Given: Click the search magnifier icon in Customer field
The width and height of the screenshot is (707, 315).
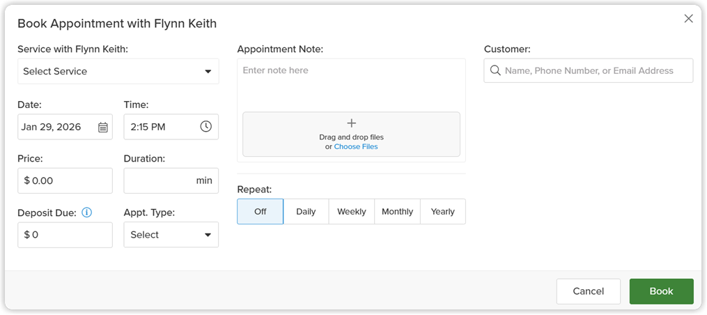Looking at the screenshot, I should (x=495, y=70).
